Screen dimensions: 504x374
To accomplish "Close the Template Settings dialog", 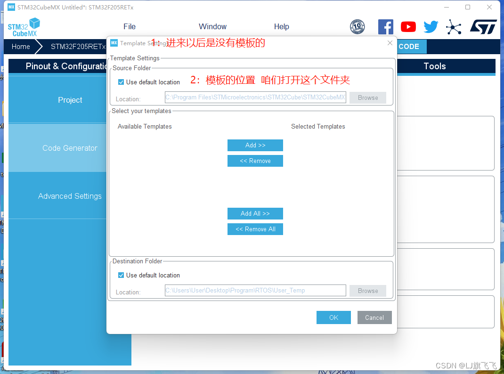I will click(390, 43).
